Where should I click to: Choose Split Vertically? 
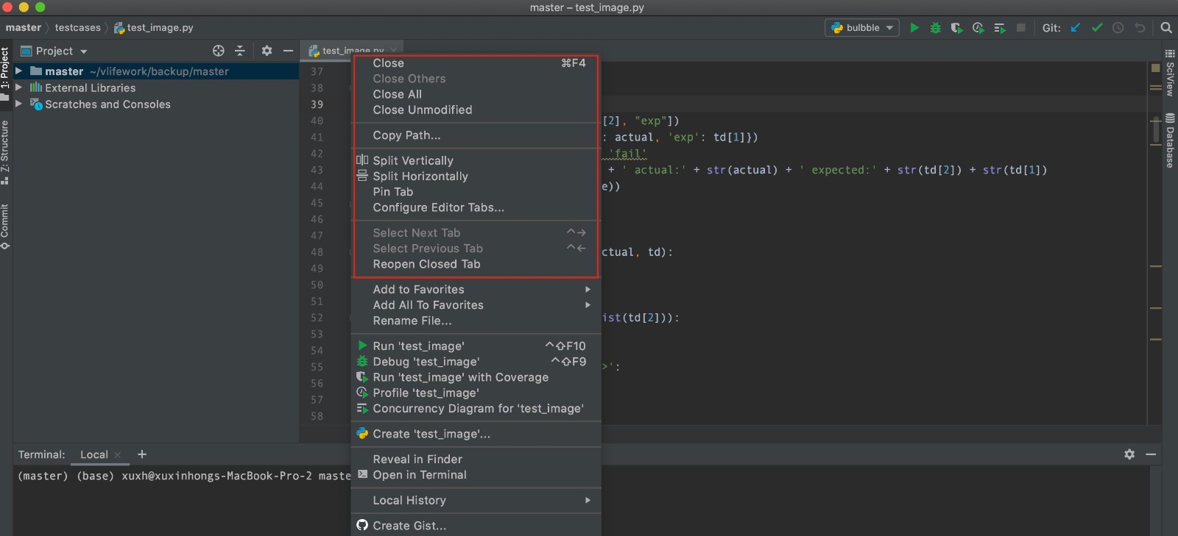pyautogui.click(x=476, y=160)
